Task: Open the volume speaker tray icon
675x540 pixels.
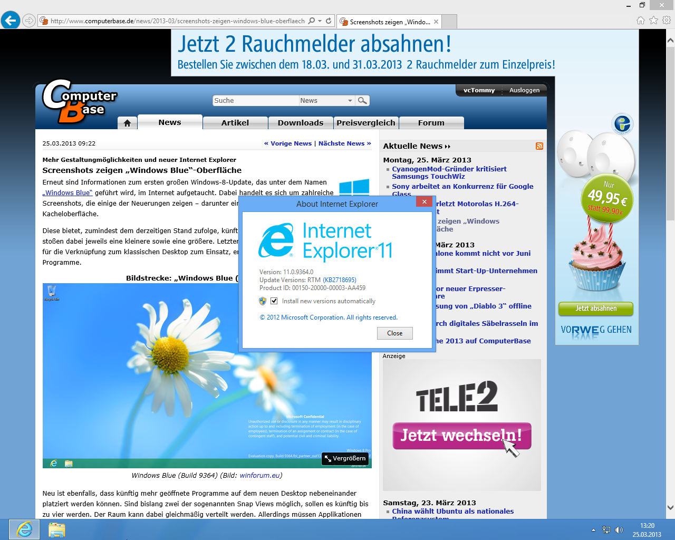Action: (619, 530)
